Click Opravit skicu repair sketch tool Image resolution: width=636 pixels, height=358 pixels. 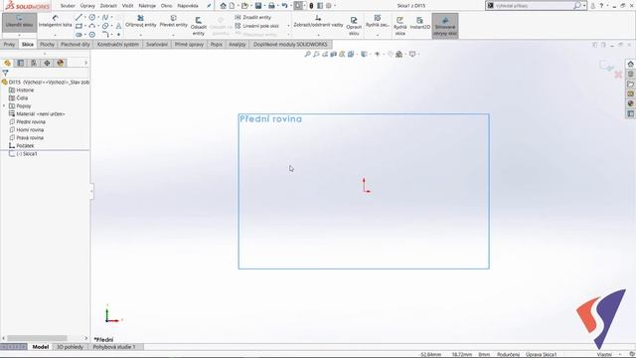pos(354,26)
